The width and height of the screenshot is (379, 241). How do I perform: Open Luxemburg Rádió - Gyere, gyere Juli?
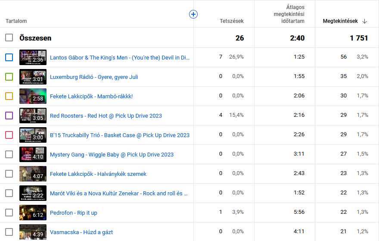pyautogui.click(x=94, y=77)
